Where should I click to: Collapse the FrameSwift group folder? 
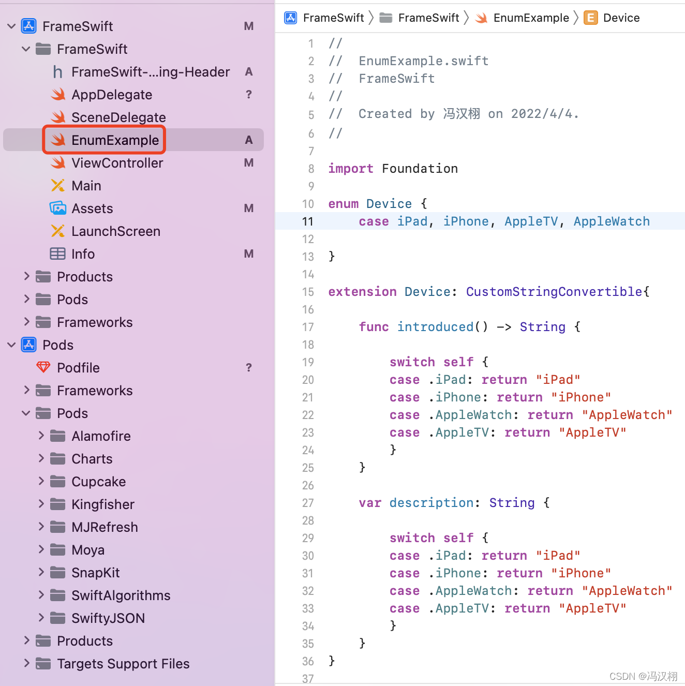26,49
